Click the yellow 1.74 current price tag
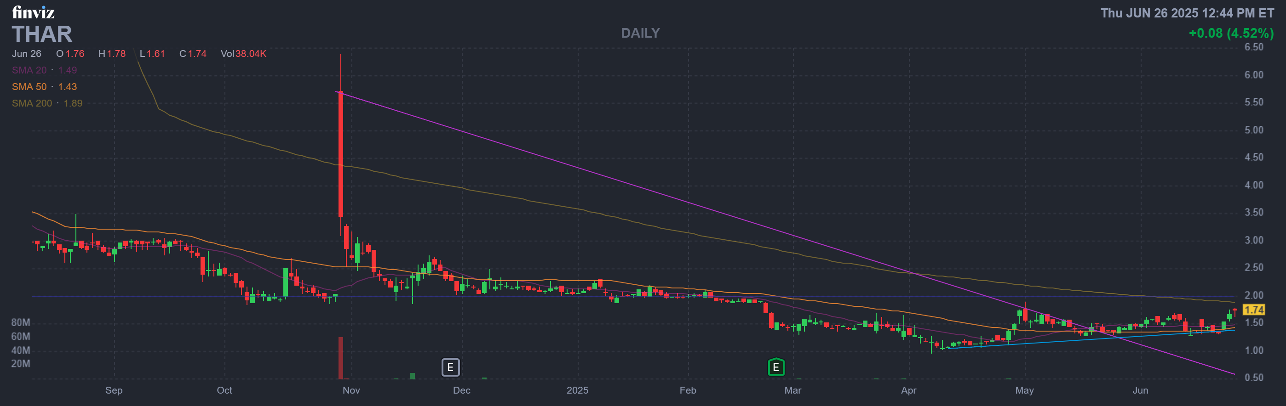The image size is (1286, 406). coord(1253,310)
